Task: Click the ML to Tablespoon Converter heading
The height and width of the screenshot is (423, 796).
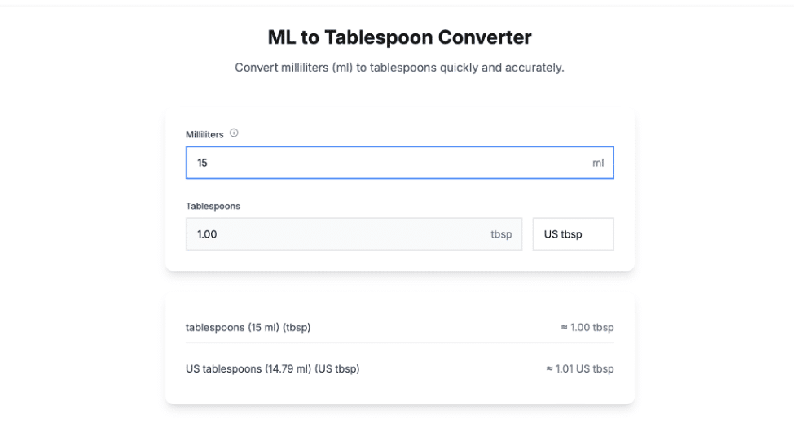Action: point(399,37)
